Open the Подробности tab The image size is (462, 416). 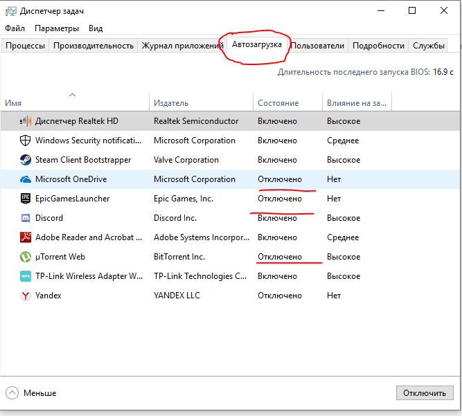tap(378, 46)
